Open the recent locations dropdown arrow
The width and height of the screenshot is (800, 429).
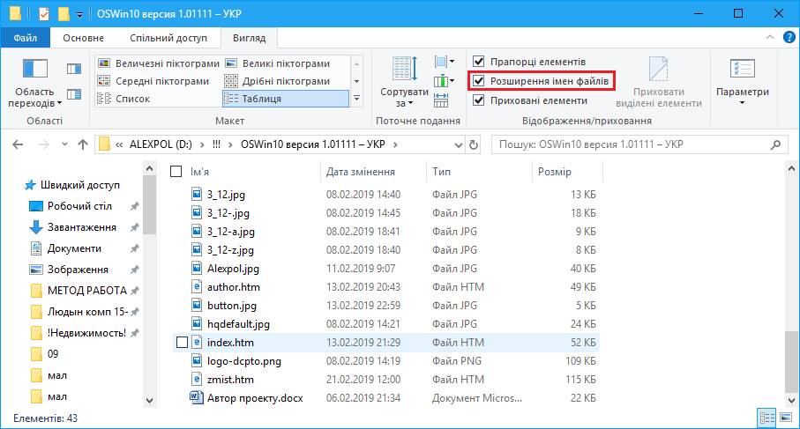64,144
